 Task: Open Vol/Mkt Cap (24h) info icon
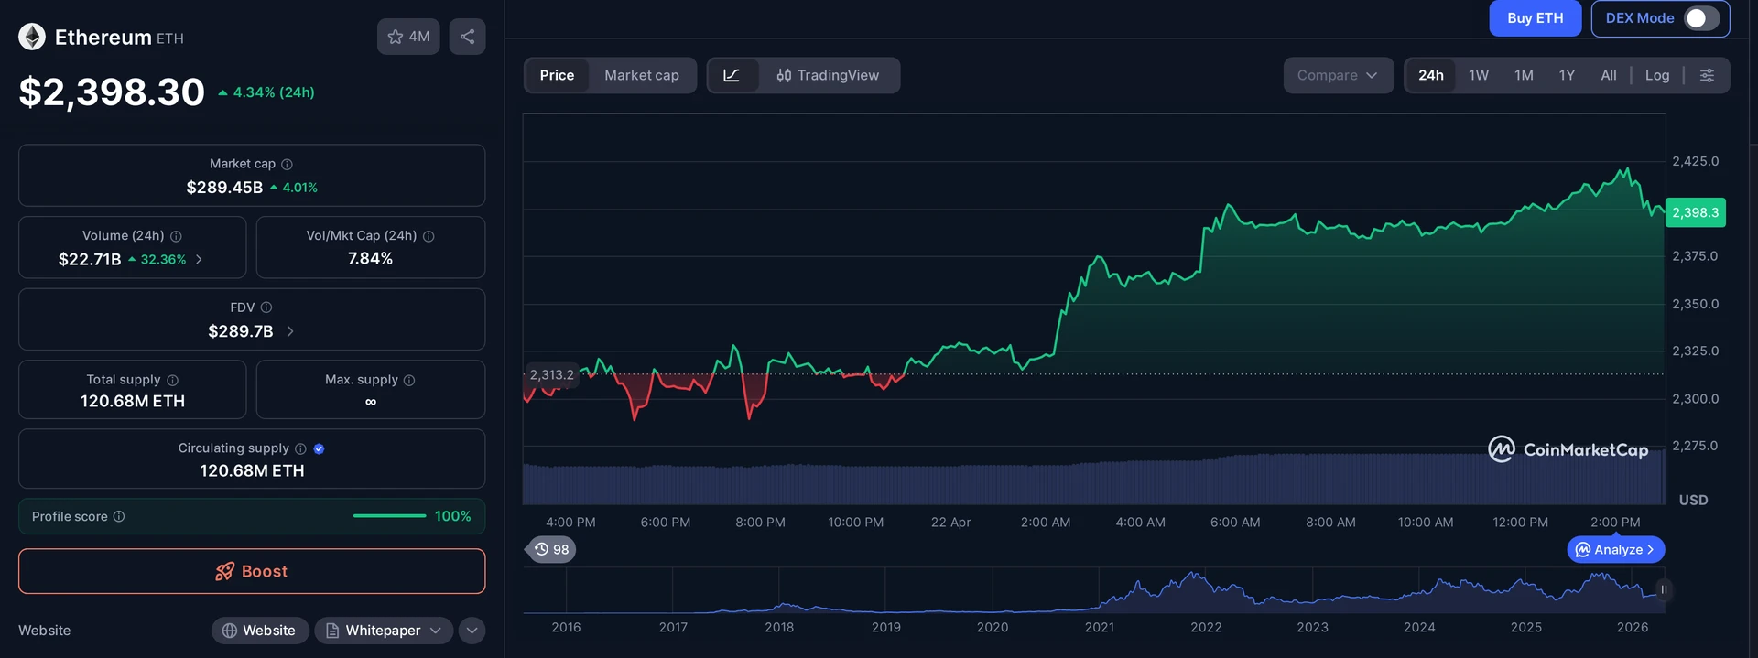click(429, 236)
